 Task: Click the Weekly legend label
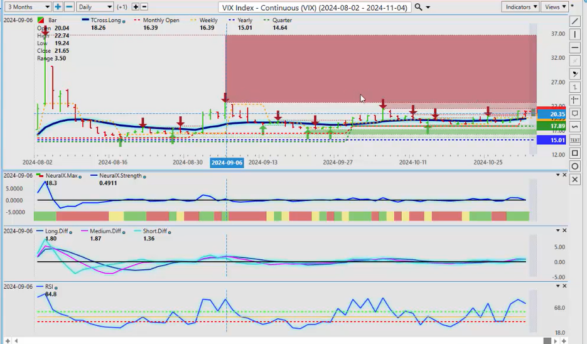208,20
